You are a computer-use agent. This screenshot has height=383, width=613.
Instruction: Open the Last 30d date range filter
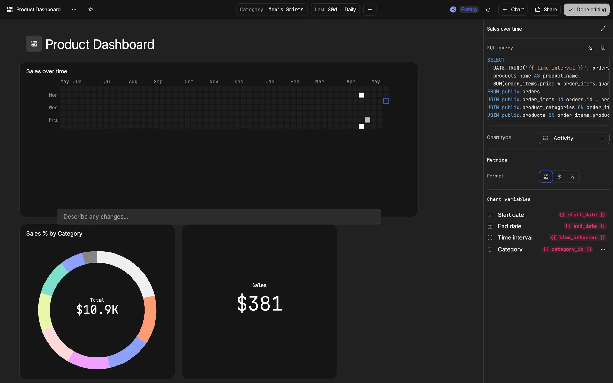coord(326,10)
